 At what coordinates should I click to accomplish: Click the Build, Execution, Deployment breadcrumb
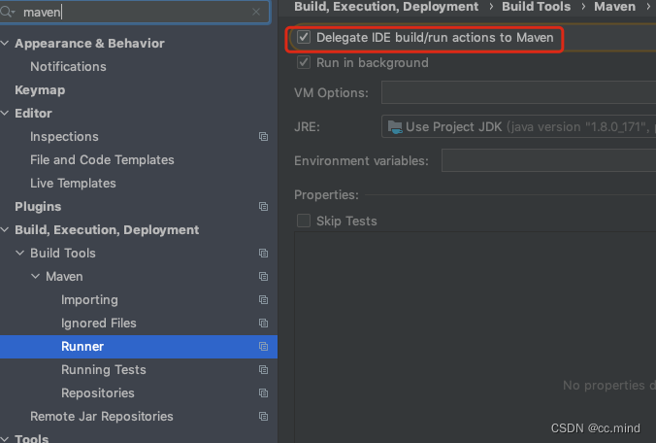(x=386, y=7)
